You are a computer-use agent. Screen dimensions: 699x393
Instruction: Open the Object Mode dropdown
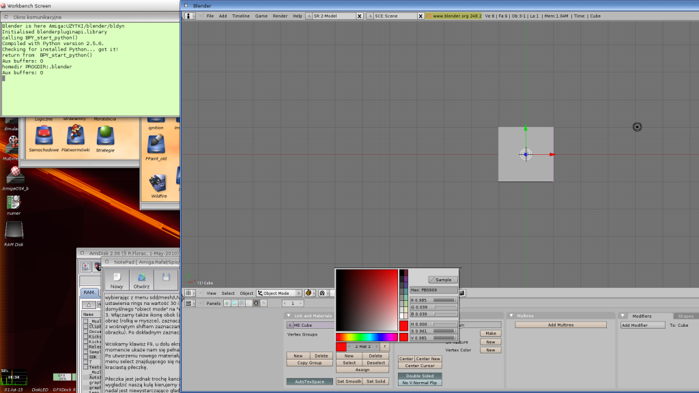tap(279, 293)
